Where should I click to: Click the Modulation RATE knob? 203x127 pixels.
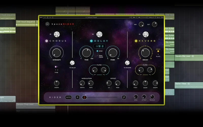point(91,83)
